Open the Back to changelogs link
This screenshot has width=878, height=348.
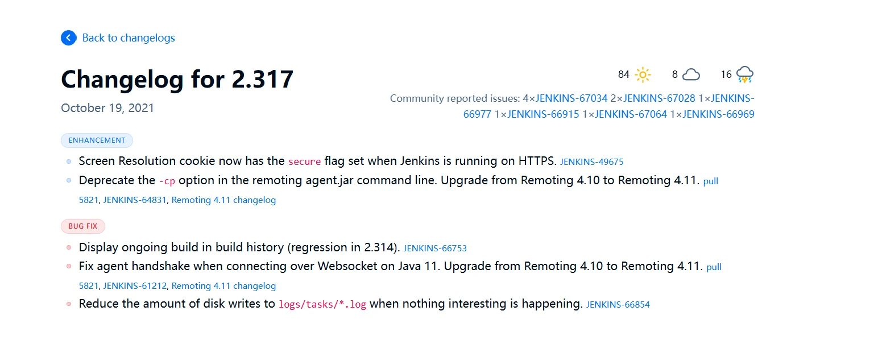[129, 38]
